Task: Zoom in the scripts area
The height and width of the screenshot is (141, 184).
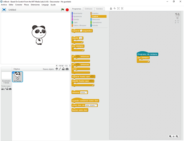Action: (177, 136)
